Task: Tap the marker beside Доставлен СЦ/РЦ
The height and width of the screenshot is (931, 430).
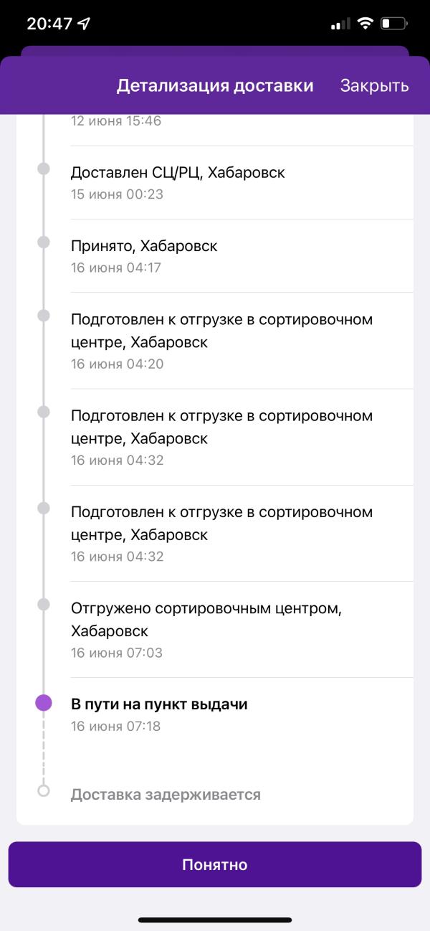Action: pos(44,169)
